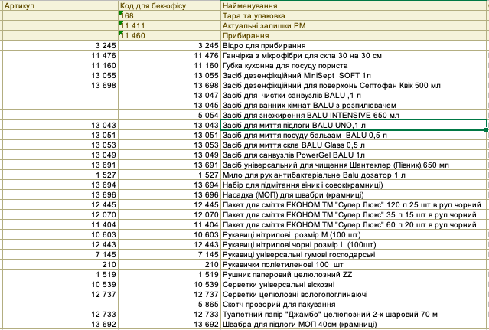Click the green triangle marker on cell 11 460
The height and width of the screenshot is (330, 489).
[x=121, y=33]
